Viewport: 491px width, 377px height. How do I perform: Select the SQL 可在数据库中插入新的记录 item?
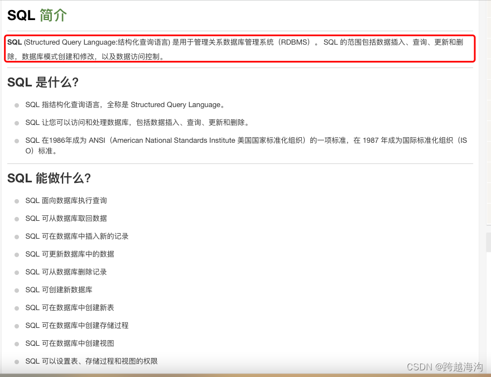[x=76, y=236]
